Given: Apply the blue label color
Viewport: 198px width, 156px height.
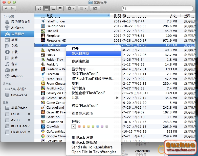Looking at the screenshot, I should point(98,127).
